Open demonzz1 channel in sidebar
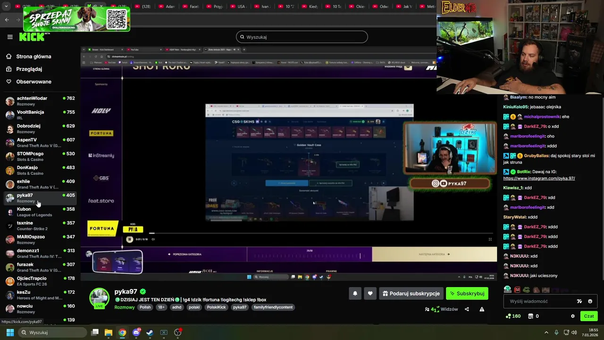 [x=40, y=254]
